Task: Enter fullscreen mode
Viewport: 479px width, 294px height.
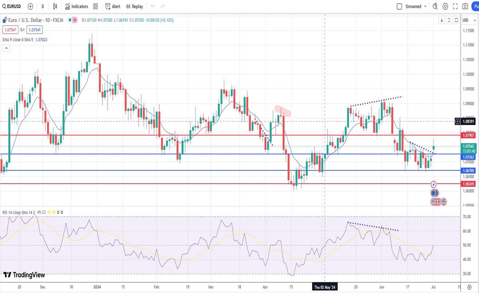Action: (455, 6)
